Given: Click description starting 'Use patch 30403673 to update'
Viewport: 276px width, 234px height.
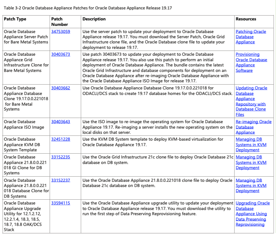Looking at the screenshot, I should (156, 68).
